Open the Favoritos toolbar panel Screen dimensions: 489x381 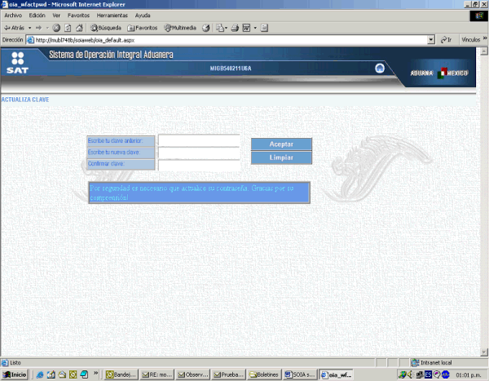[x=142, y=28]
